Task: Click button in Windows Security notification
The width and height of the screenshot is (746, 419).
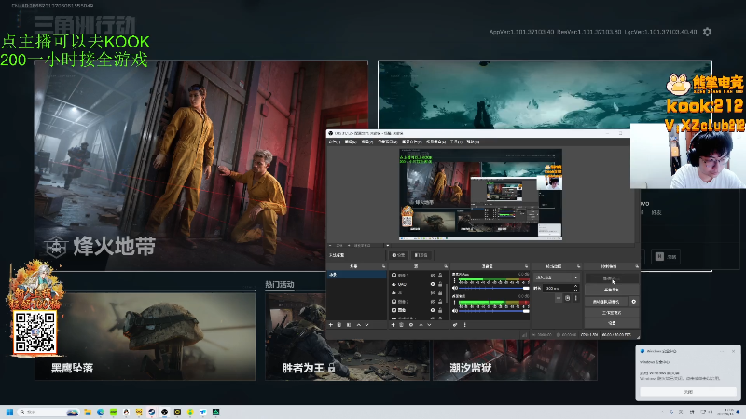Action: tap(688, 392)
